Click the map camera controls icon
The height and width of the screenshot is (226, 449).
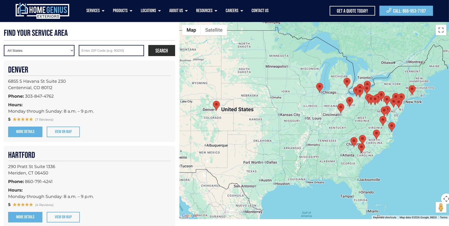(445, 198)
